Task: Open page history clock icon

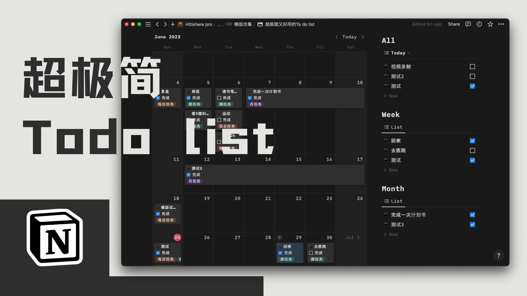Action: click(479, 24)
